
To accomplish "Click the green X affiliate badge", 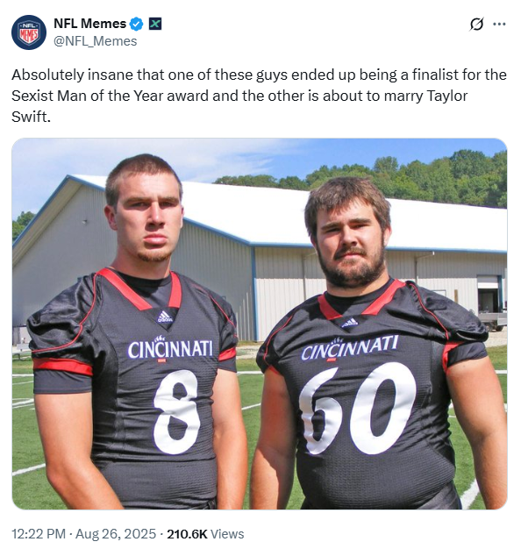I will pyautogui.click(x=155, y=24).
